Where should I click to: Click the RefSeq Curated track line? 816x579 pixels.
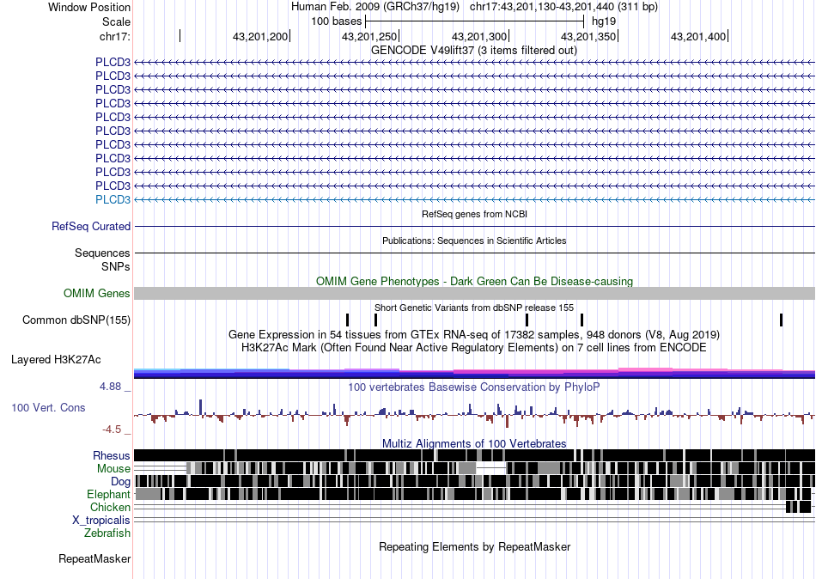(475, 227)
